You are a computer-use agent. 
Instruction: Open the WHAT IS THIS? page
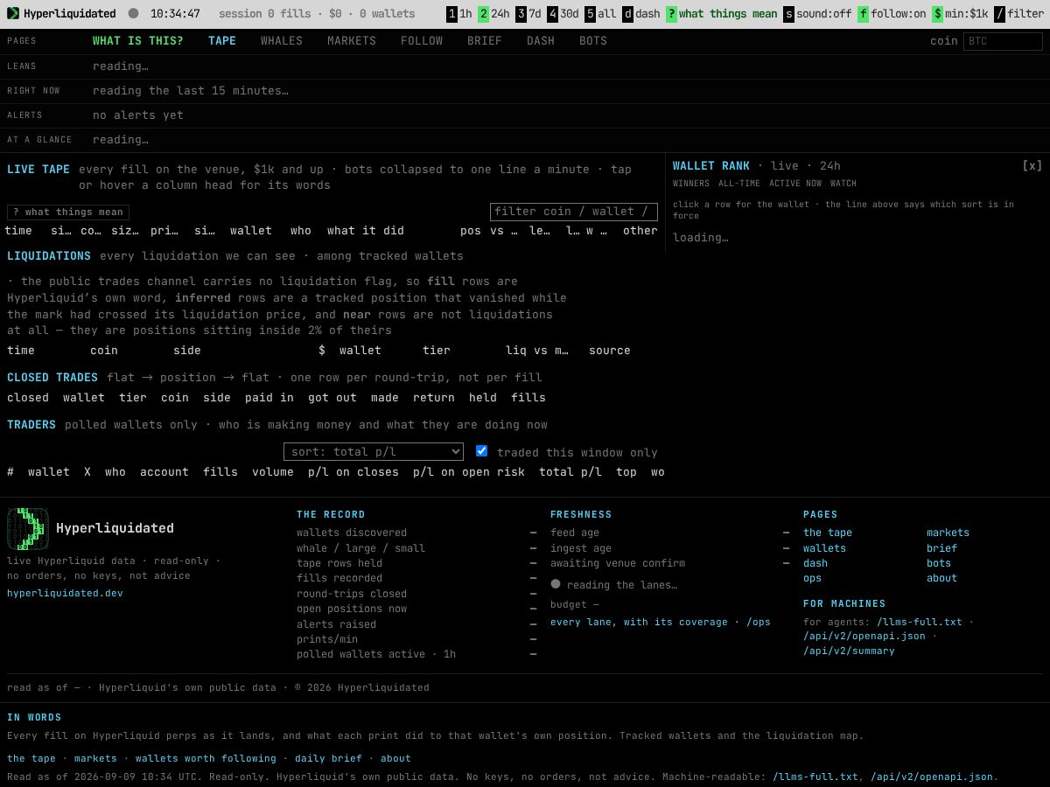(138, 41)
